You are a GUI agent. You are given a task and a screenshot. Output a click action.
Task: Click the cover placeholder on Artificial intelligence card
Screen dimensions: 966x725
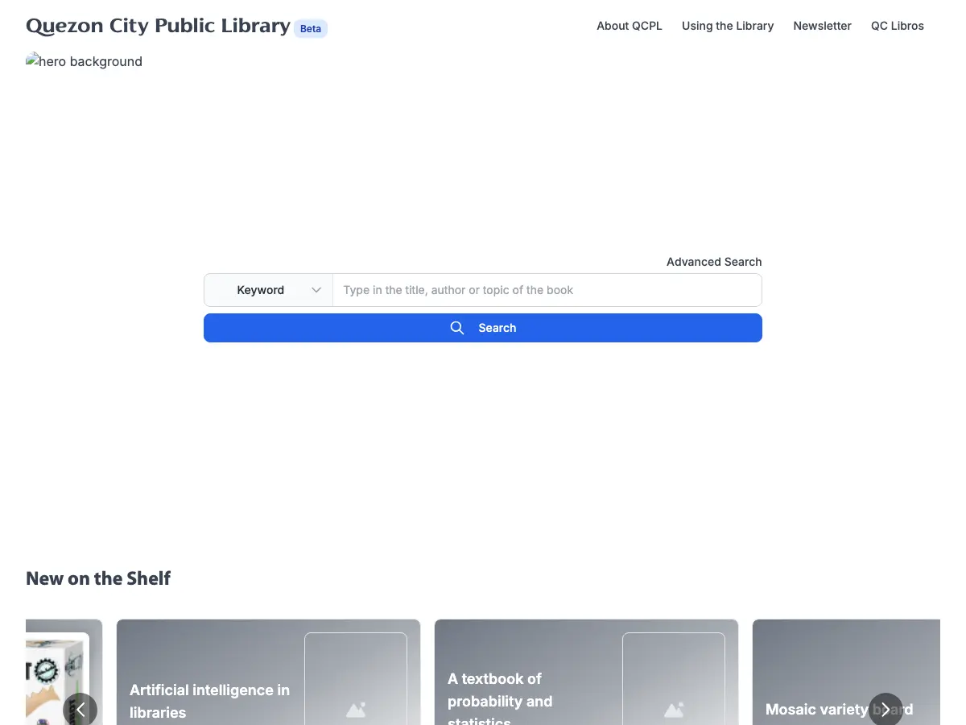tap(356, 679)
